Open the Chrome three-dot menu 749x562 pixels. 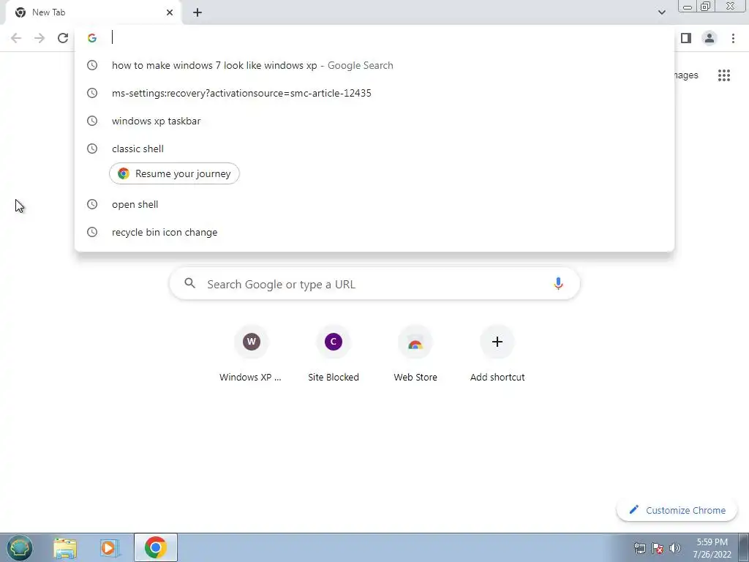point(733,38)
